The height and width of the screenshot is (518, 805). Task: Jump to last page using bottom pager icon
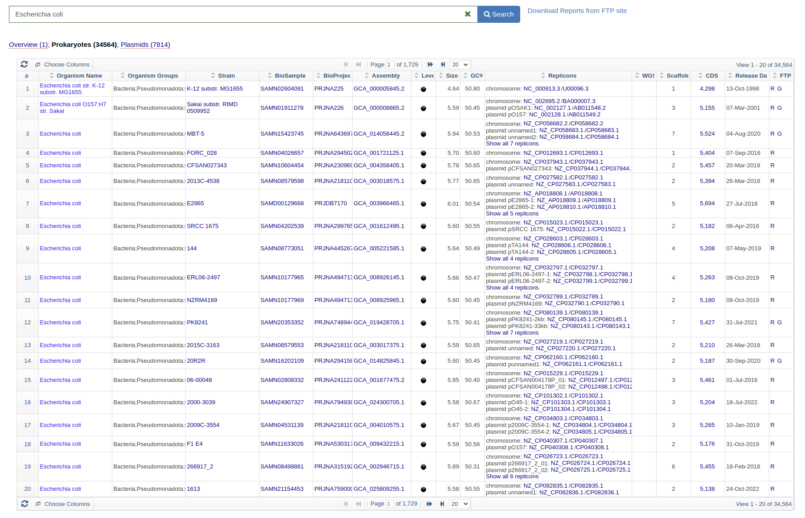(x=442, y=504)
